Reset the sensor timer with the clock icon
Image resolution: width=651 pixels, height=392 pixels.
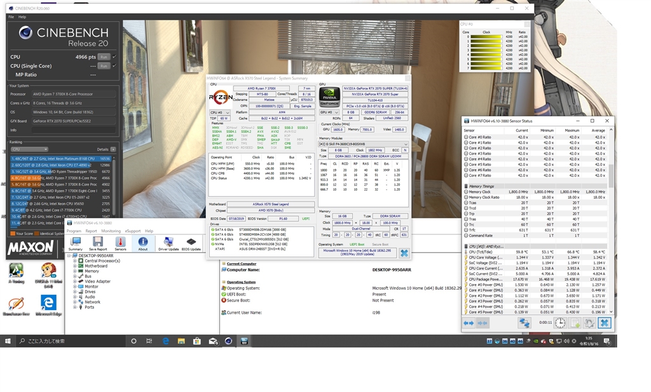tap(560, 323)
